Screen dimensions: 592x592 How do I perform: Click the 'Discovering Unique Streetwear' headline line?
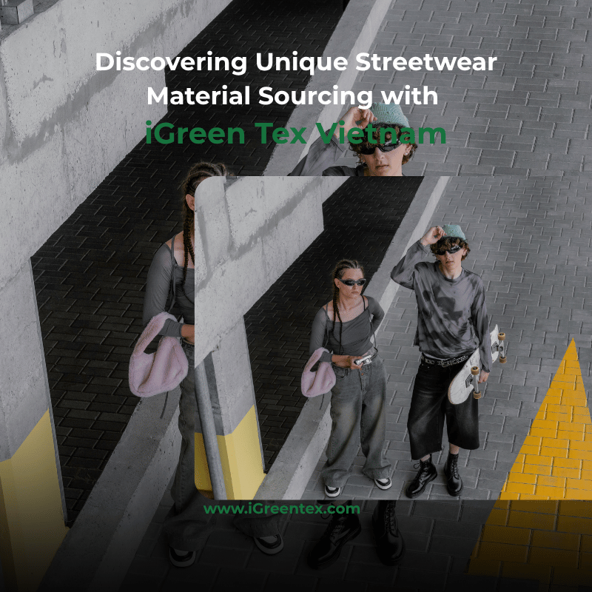(x=296, y=62)
